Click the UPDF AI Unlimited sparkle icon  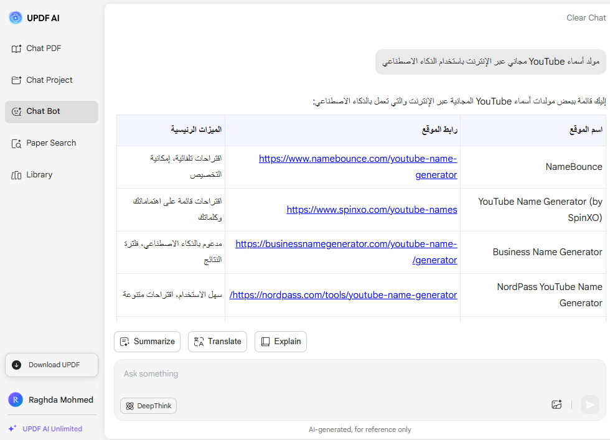pyautogui.click(x=12, y=428)
